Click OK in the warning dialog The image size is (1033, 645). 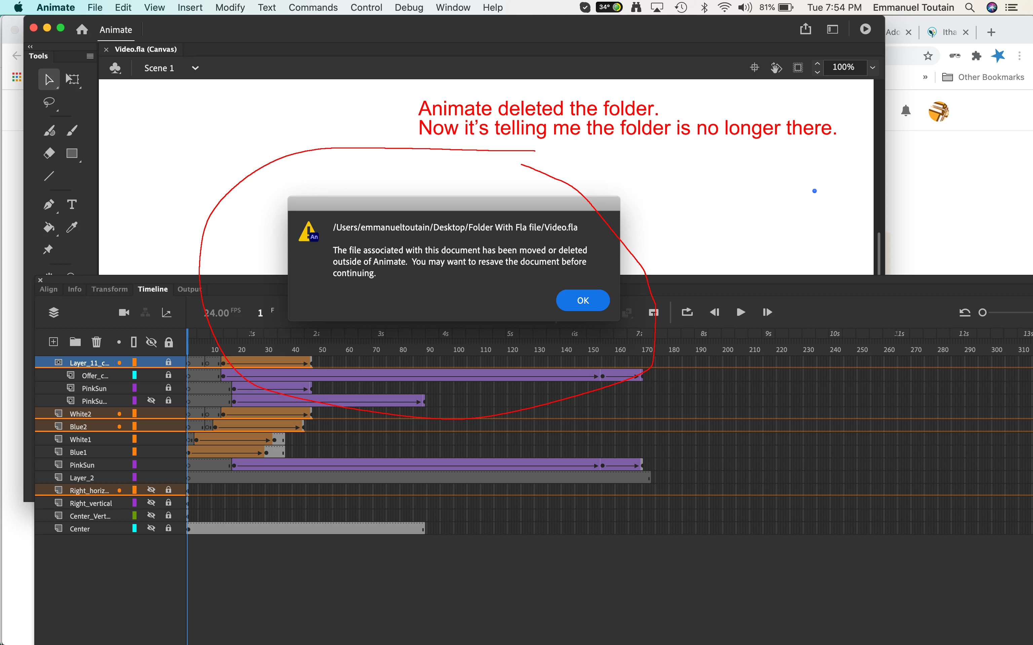pyautogui.click(x=583, y=300)
